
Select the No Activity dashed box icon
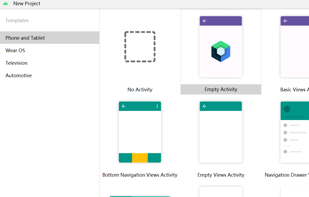coord(140,47)
